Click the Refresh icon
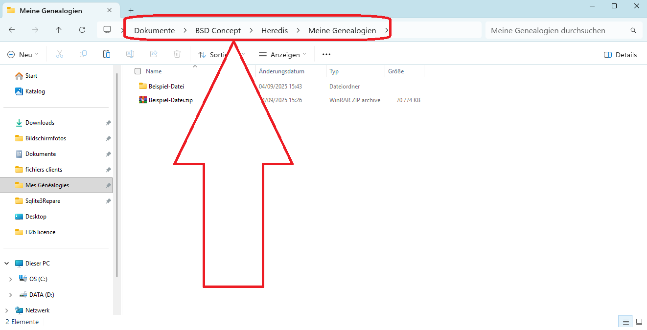647x330 pixels. (82, 30)
